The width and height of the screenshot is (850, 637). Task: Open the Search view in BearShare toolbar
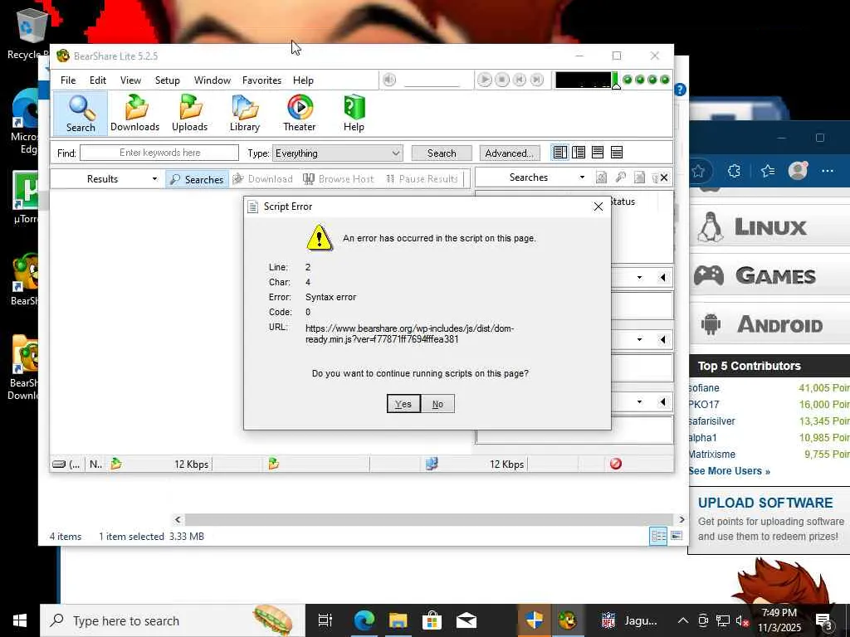(81, 113)
